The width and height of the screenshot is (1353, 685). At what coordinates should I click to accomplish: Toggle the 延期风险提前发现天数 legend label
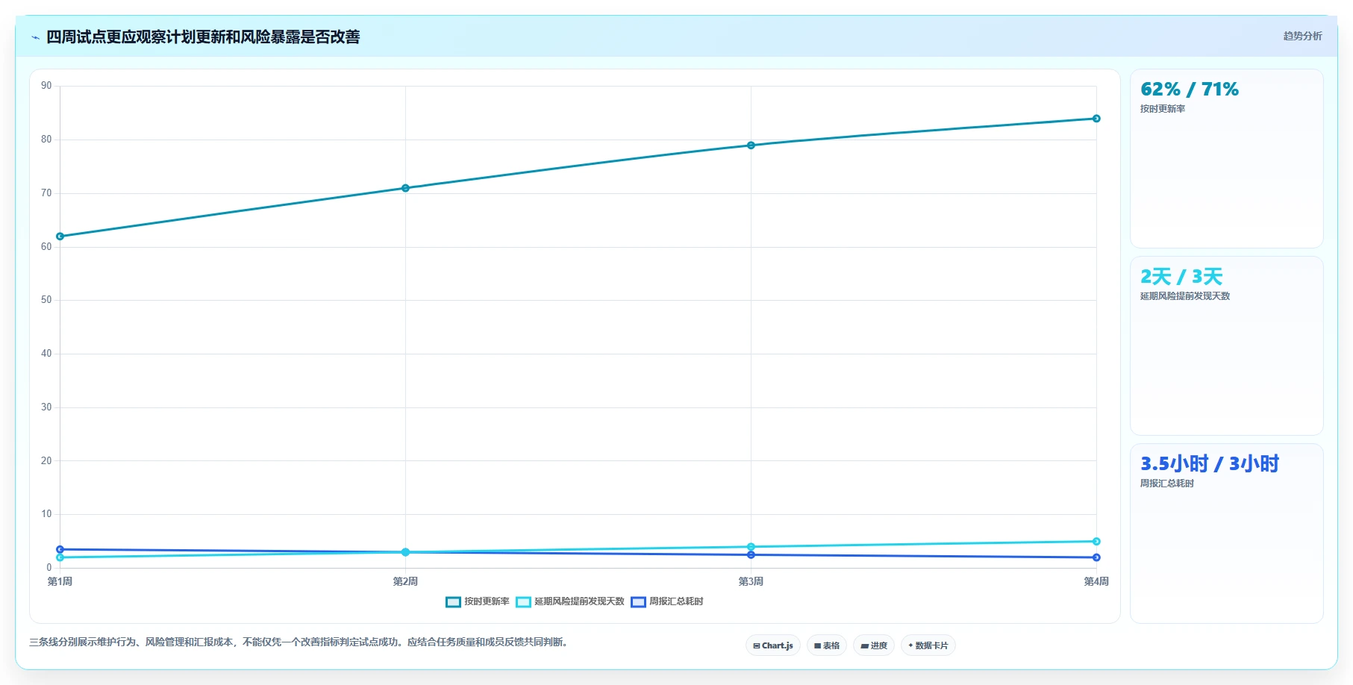[x=579, y=601]
